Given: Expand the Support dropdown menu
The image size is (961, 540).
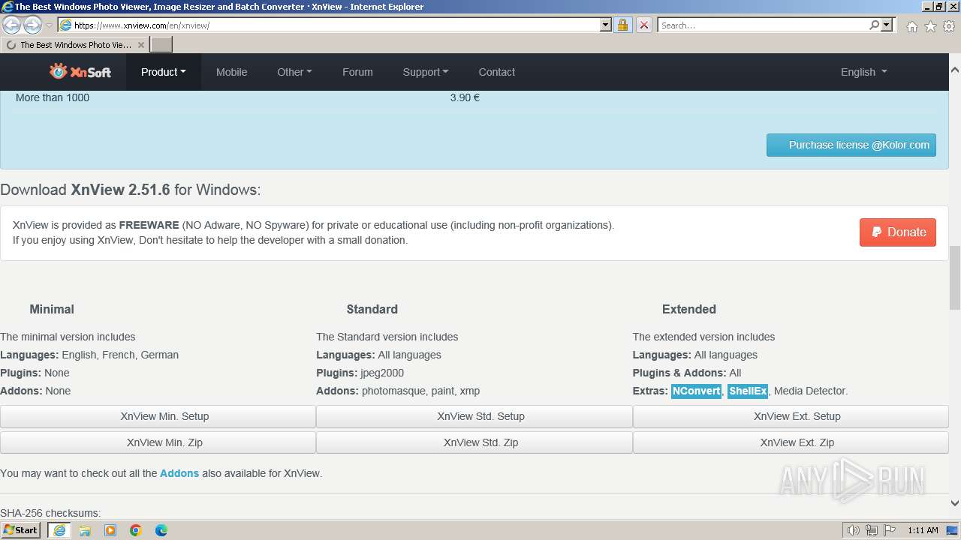Looking at the screenshot, I should point(426,72).
